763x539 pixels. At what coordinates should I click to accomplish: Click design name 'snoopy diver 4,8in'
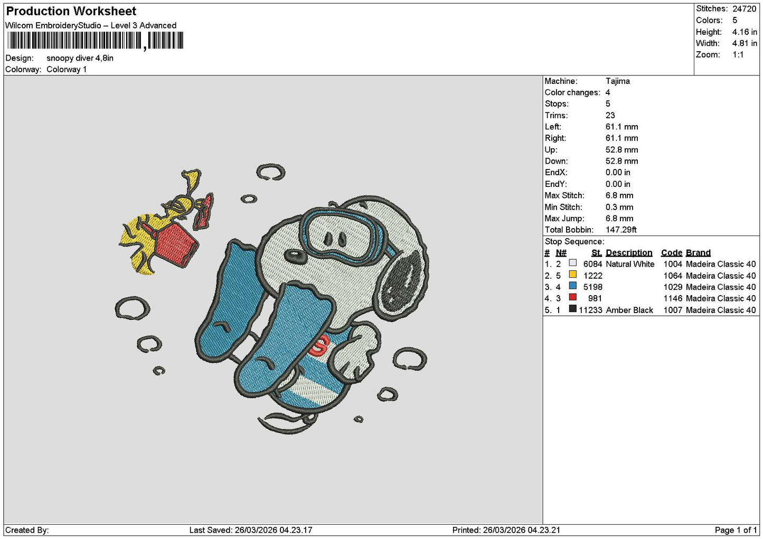point(80,58)
